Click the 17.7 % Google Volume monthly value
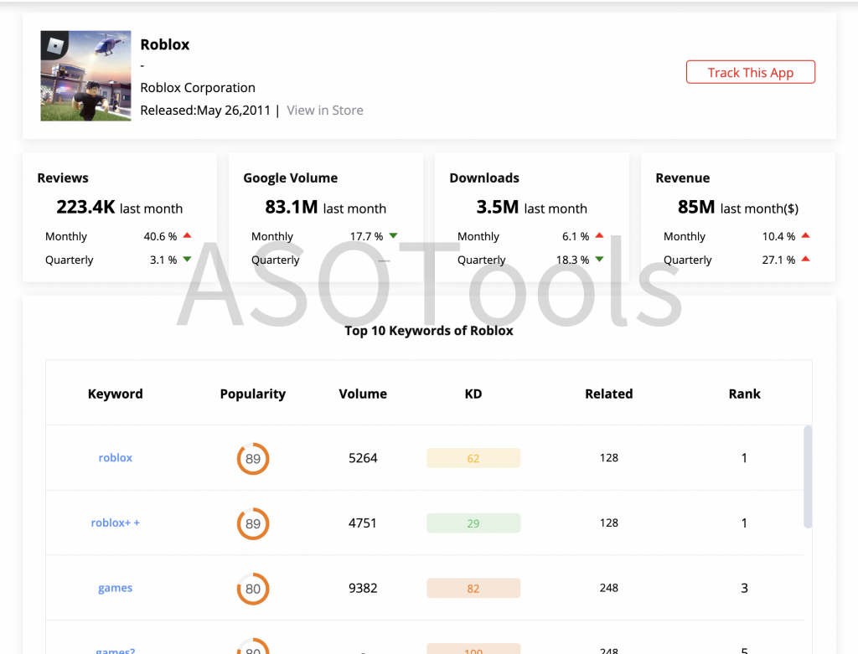 pyautogui.click(x=367, y=236)
